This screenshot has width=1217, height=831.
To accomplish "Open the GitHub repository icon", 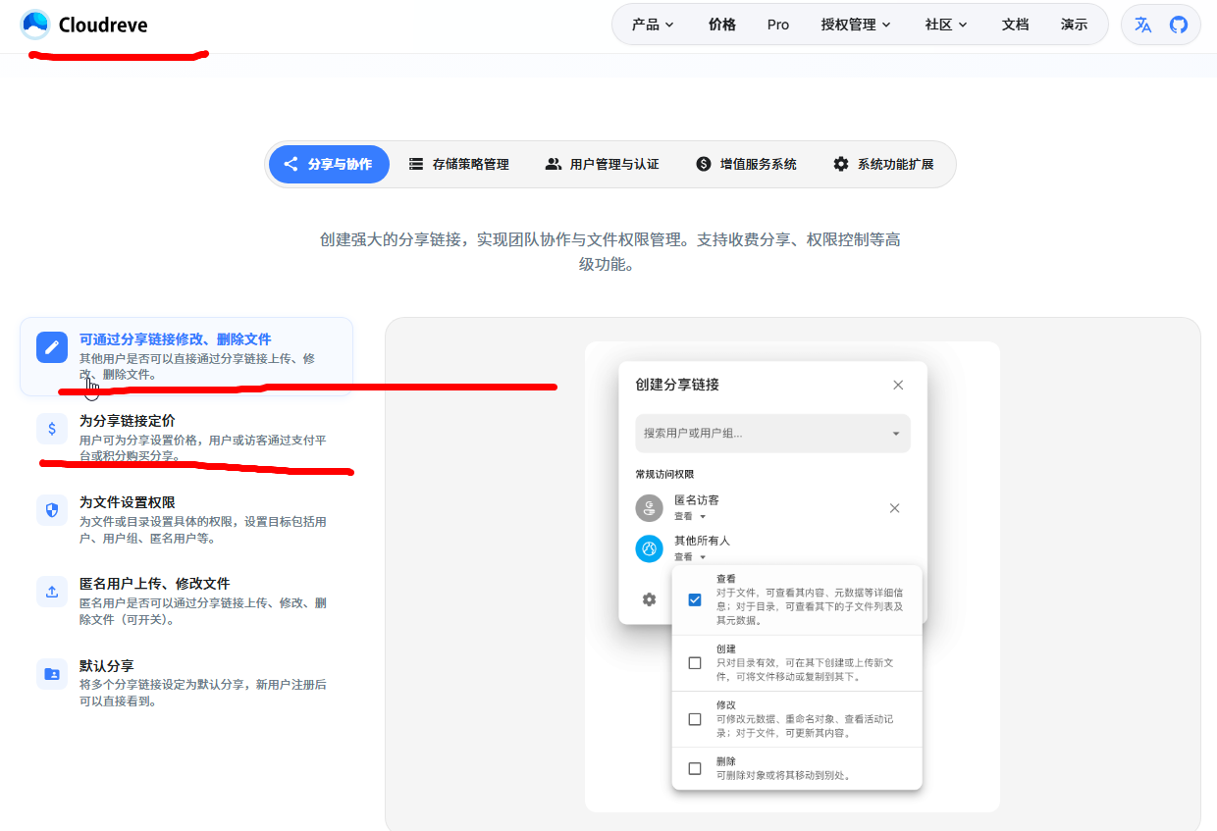I will pyautogui.click(x=1177, y=25).
